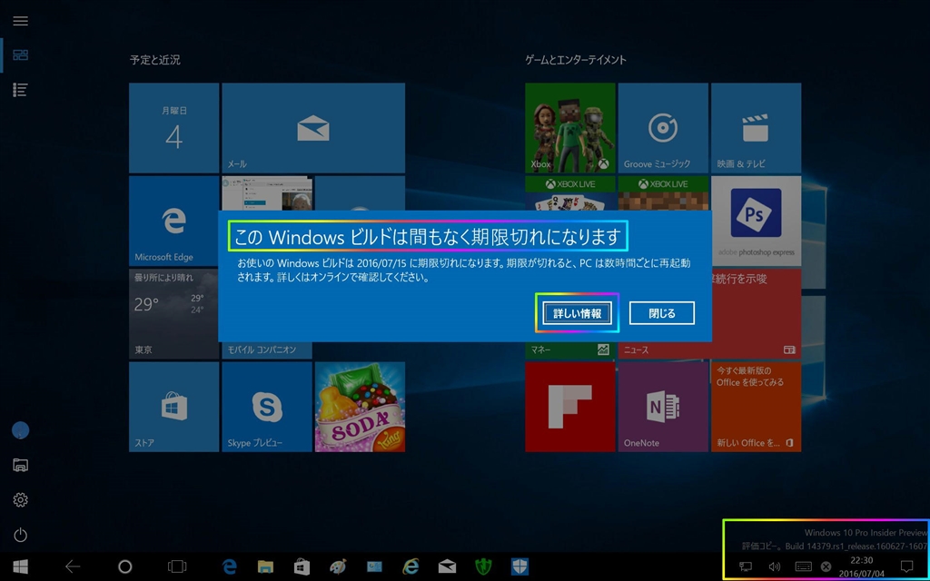This screenshot has width=930, height=581.
Task: Click the Power icon in Start sidebar
Action: tap(20, 536)
